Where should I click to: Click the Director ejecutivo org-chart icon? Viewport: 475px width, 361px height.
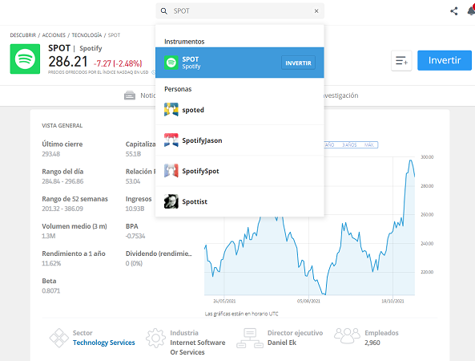coord(250,338)
